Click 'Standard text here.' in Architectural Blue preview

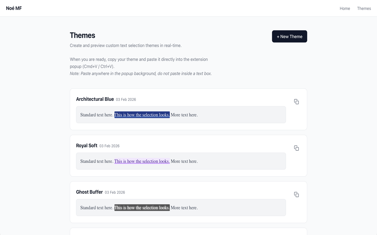coord(97,115)
